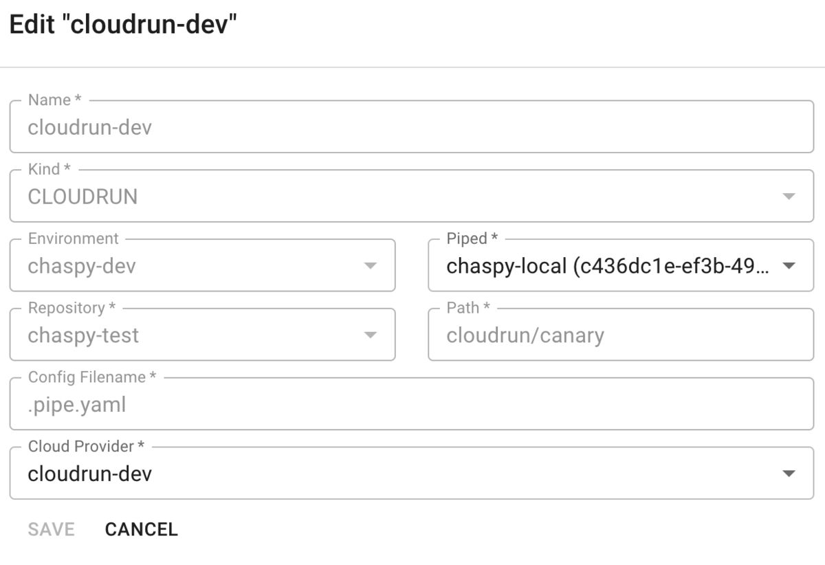Focus the Path field with cloudrun/canary
The width and height of the screenshot is (825, 565).
621,335
